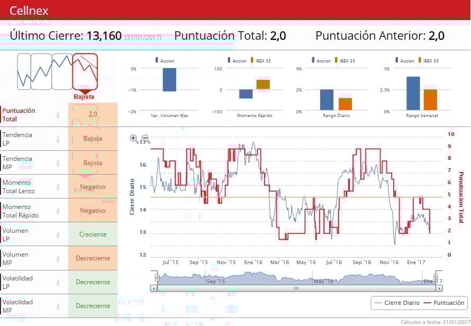Image resolution: width=471 pixels, height=326 pixels.
Task: Toggle IBEX 35 legend in Rango Semanal chart
Action: coord(428,60)
